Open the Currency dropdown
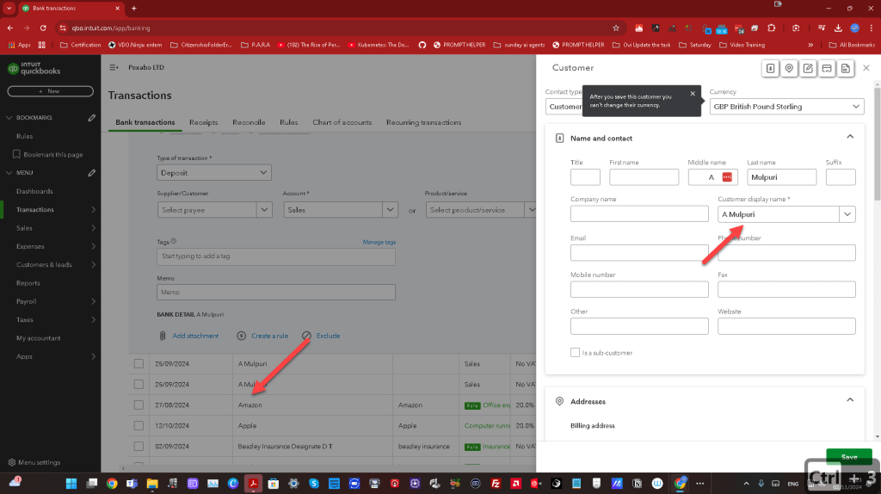The image size is (881, 494). click(786, 106)
